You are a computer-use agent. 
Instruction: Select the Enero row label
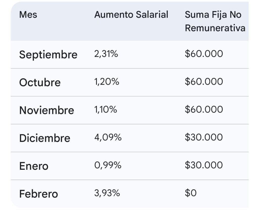[34, 166]
